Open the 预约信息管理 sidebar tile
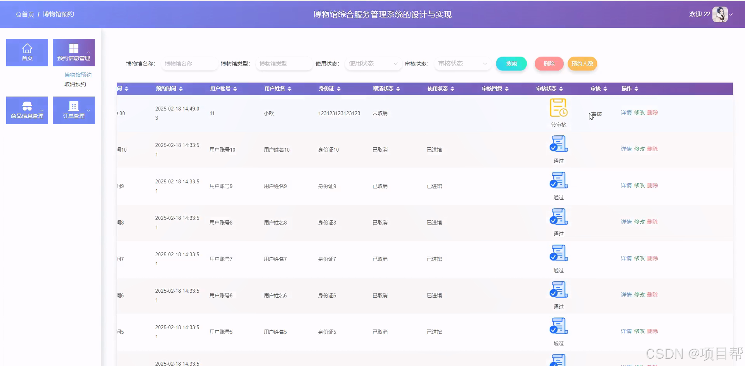This screenshot has height=366, width=745. [74, 52]
